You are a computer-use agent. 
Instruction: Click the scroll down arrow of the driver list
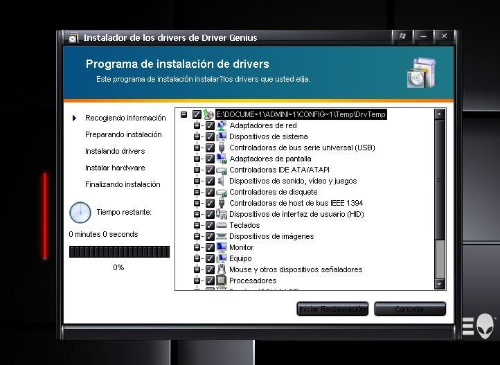coord(440,283)
